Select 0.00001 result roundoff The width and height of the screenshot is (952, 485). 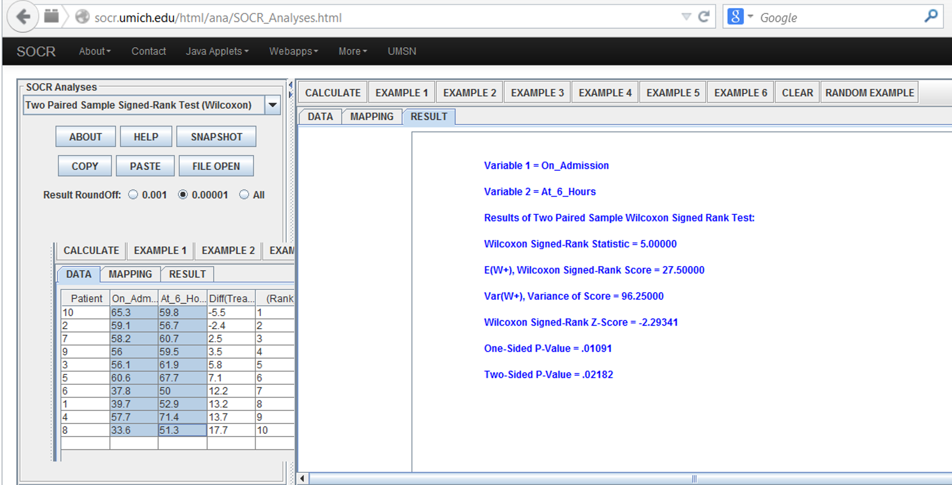(183, 194)
